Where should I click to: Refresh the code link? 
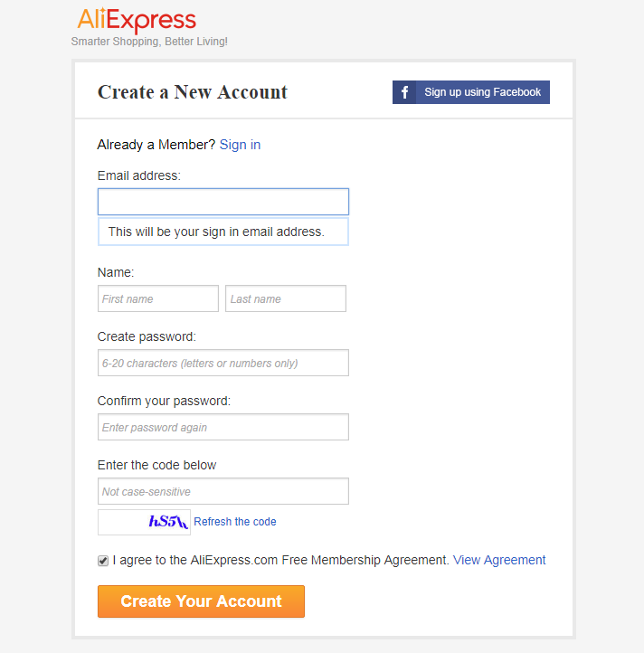(235, 522)
